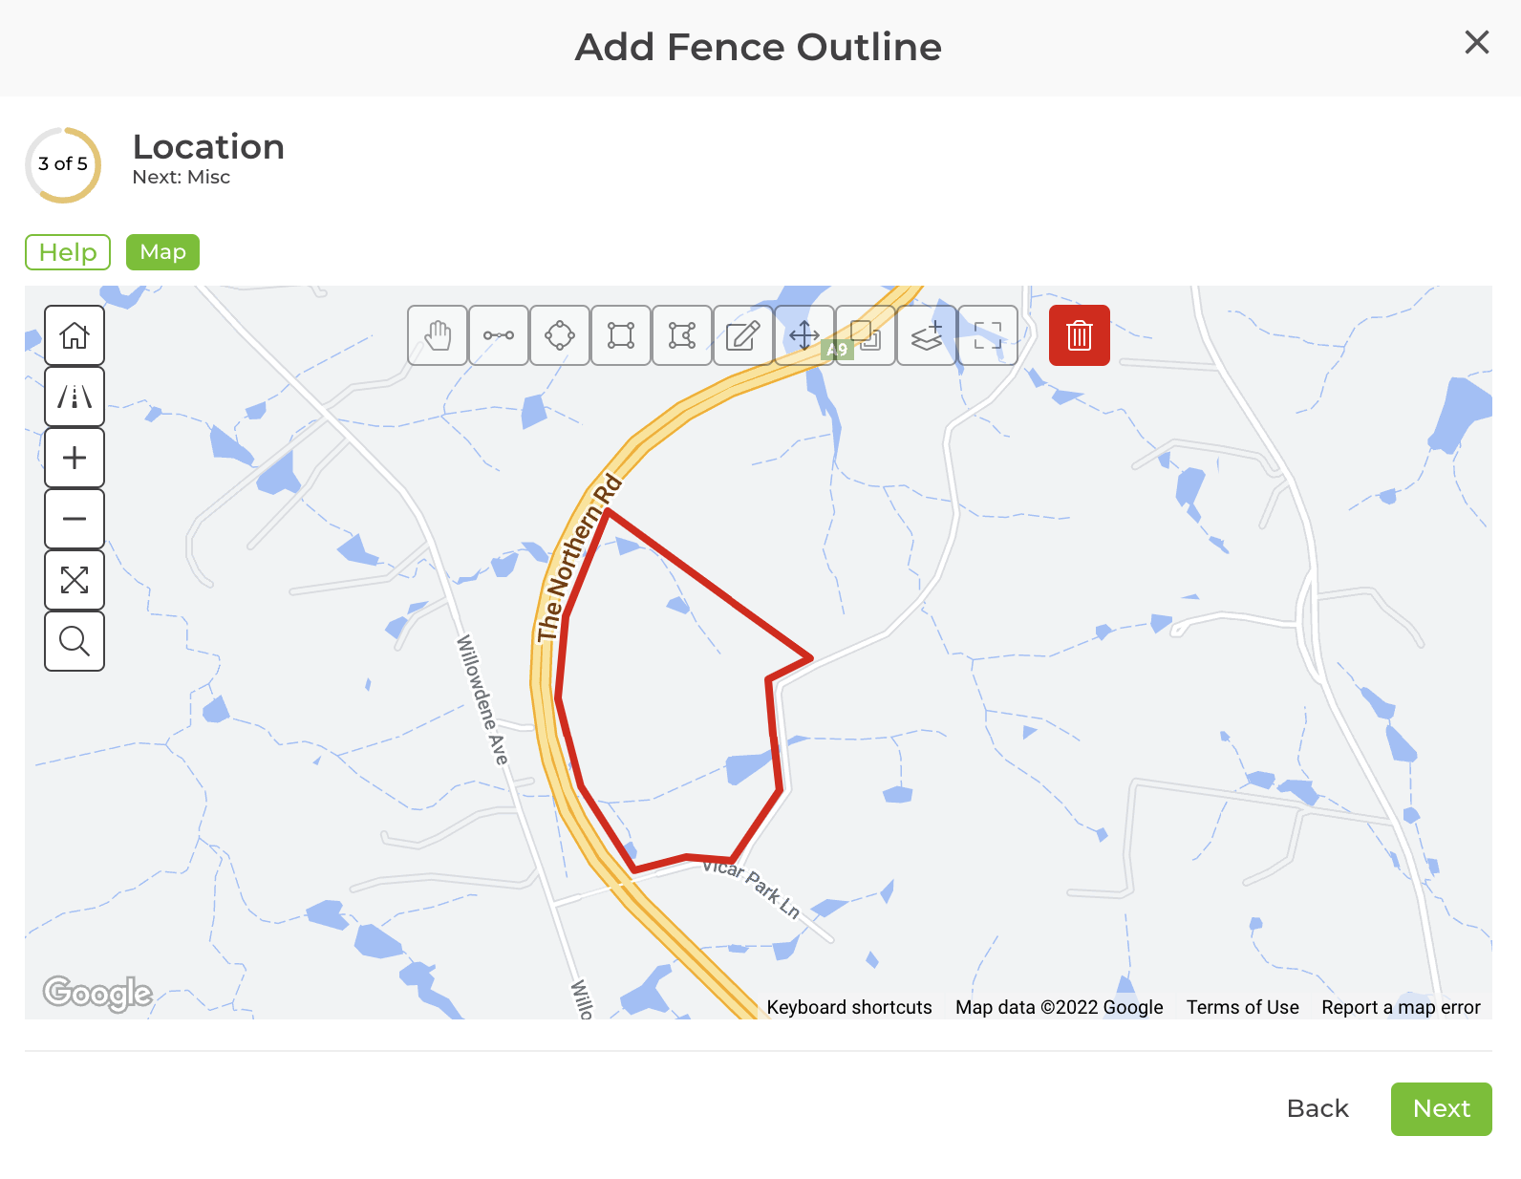Select the circular shape drawing tool
The image size is (1521, 1179).
click(559, 335)
